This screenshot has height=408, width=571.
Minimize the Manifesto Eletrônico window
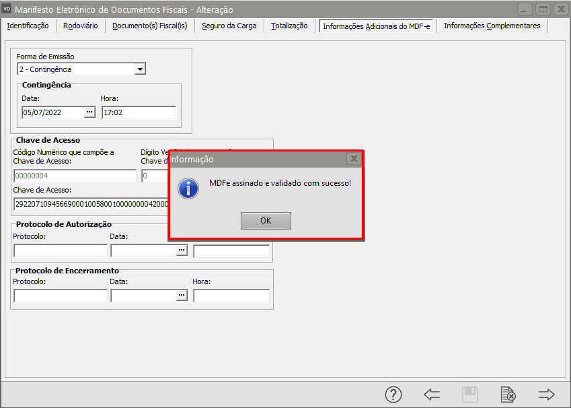pos(524,9)
